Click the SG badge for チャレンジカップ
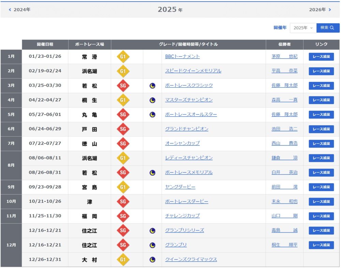This screenshot has width=341, height=268. (123, 216)
